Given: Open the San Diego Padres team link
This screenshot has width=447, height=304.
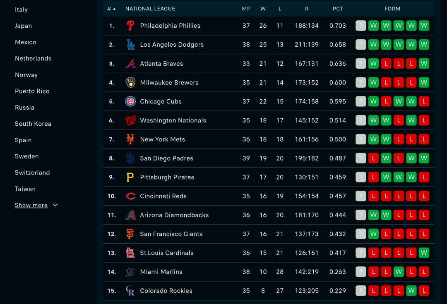Looking at the screenshot, I should [x=166, y=158].
